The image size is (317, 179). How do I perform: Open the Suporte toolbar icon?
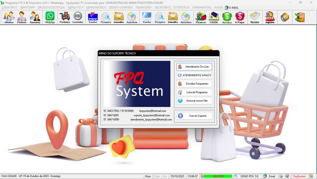coord(270,17)
